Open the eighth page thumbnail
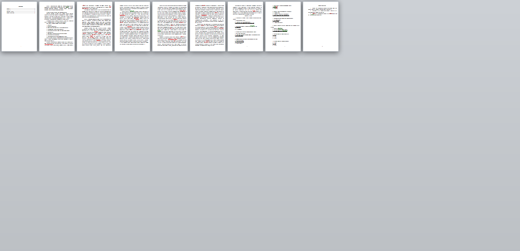The image size is (520, 251). pos(283,26)
